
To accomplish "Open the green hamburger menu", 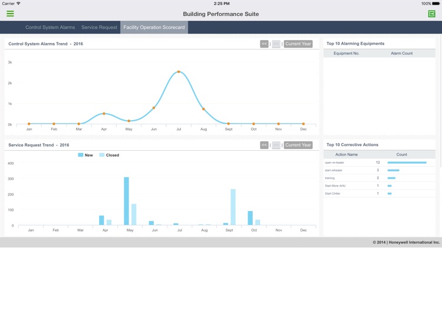I will [x=10, y=14].
